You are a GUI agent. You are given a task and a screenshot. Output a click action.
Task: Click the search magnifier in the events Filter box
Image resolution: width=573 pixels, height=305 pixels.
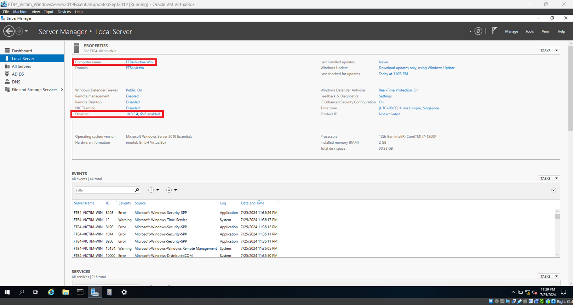[x=137, y=190]
